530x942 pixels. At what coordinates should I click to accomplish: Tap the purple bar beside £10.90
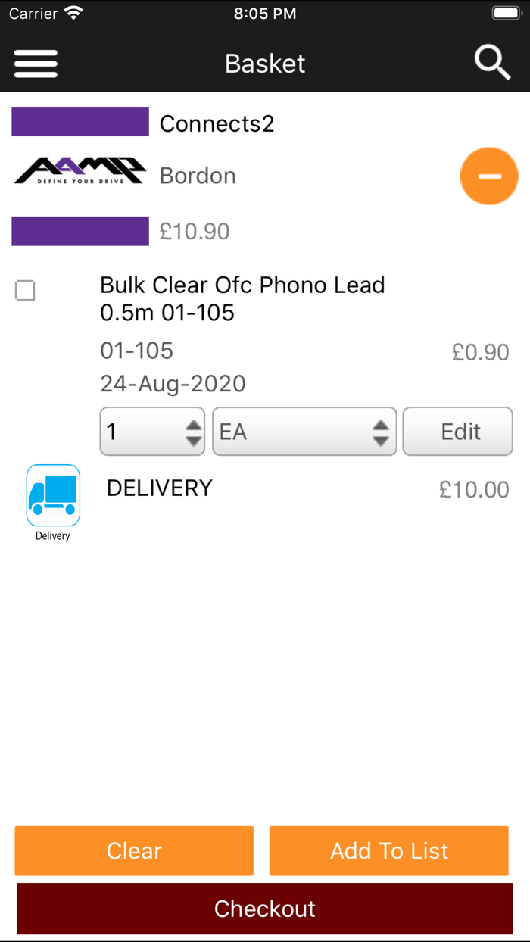(x=80, y=231)
